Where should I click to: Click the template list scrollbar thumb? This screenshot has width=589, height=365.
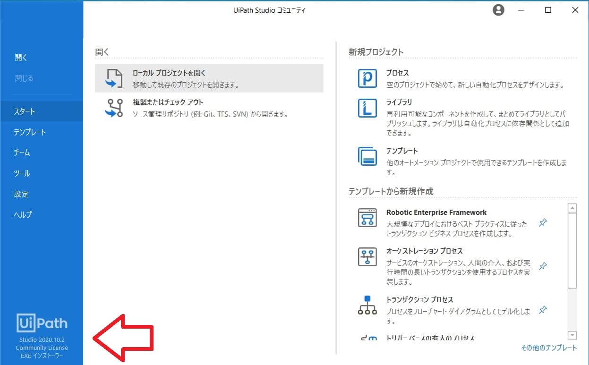point(572,250)
